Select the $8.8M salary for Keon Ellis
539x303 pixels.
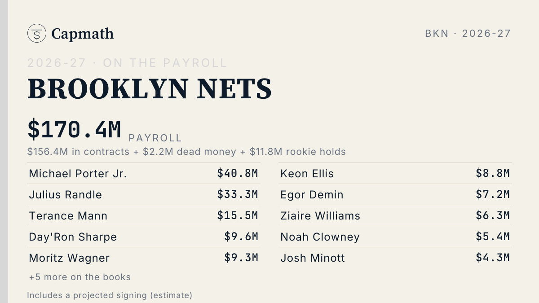click(x=493, y=173)
